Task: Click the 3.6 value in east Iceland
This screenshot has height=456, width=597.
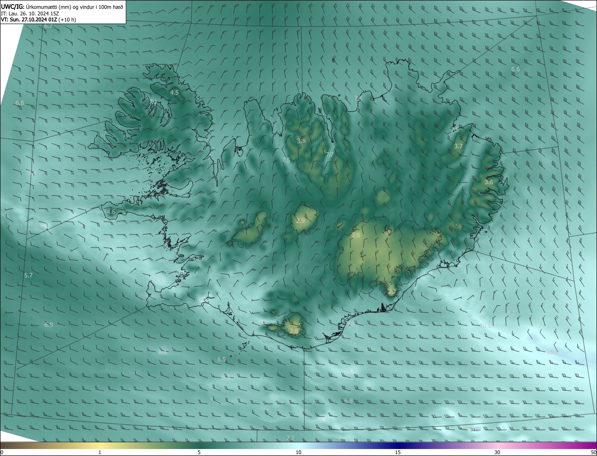Action: tap(489, 182)
